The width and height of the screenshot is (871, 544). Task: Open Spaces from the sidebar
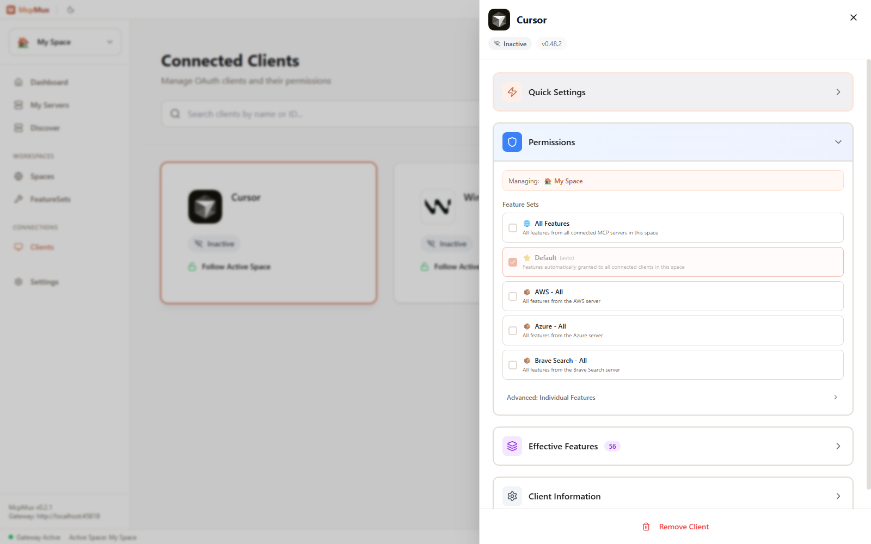click(43, 176)
